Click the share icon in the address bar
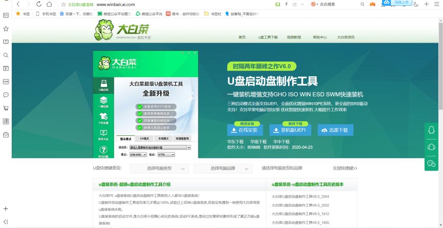Viewport: 443px width, 228px height. pyautogui.click(x=295, y=4)
